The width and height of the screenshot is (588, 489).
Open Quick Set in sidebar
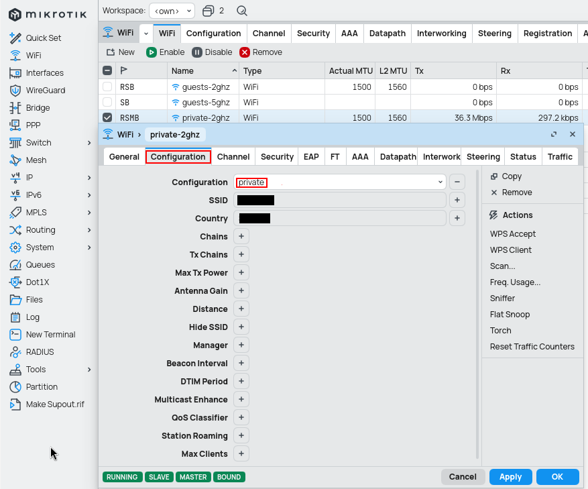click(36, 38)
